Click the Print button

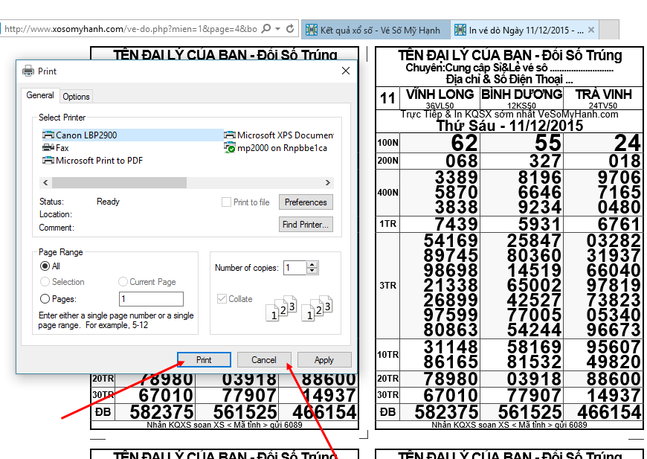coord(204,360)
